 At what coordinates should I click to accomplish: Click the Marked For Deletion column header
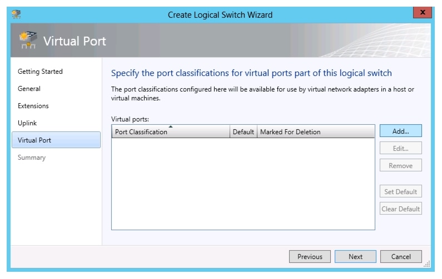coord(316,131)
